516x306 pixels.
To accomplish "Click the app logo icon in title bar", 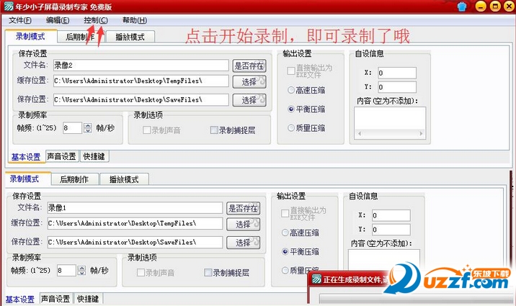I will pyautogui.click(x=9, y=6).
